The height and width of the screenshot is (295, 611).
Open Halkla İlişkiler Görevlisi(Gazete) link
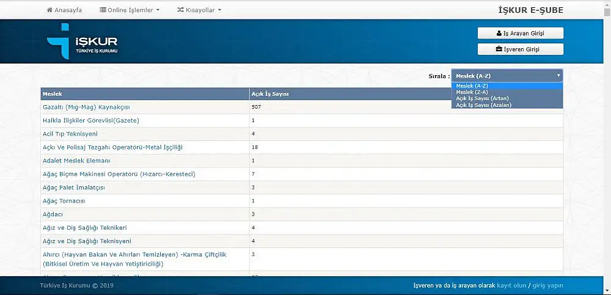pyautogui.click(x=91, y=120)
